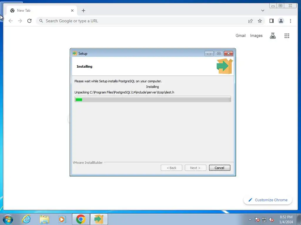301x225 pixels.
Task: Open the Google apps grid
Action: (x=287, y=35)
